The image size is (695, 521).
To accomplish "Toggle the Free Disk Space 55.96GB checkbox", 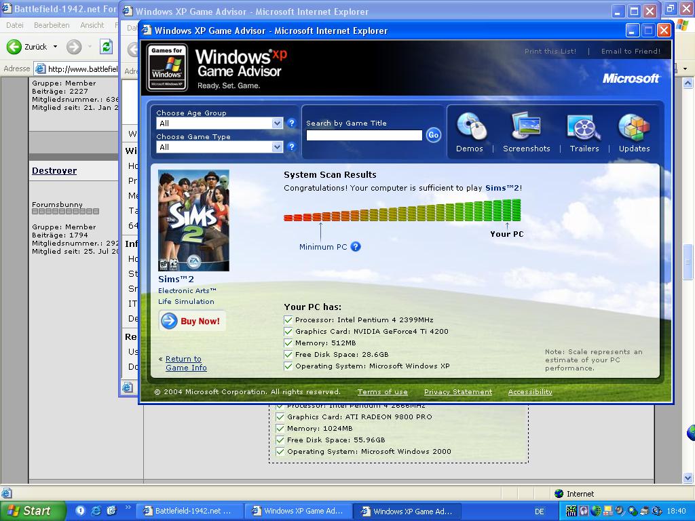I will point(280,440).
